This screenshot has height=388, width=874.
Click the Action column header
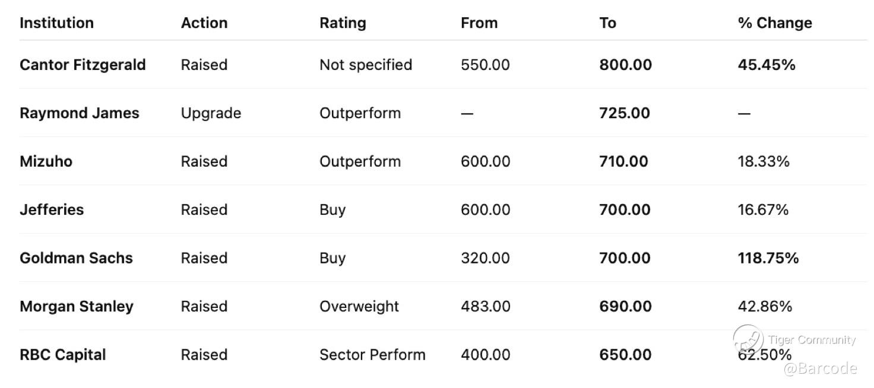(x=204, y=23)
